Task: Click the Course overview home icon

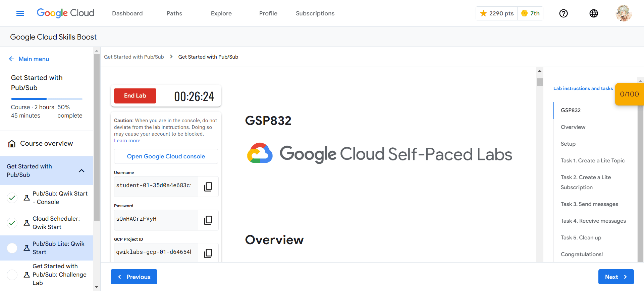Action: [x=12, y=144]
